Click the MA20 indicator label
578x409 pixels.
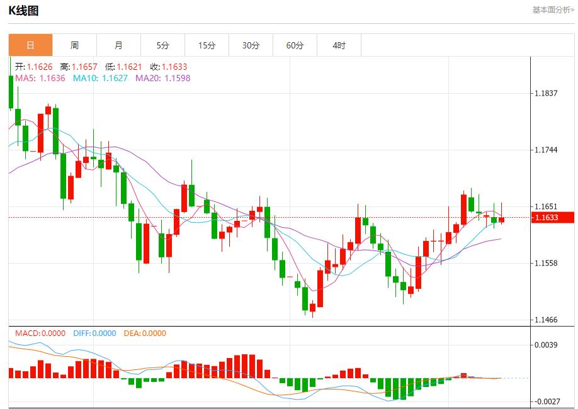point(162,78)
